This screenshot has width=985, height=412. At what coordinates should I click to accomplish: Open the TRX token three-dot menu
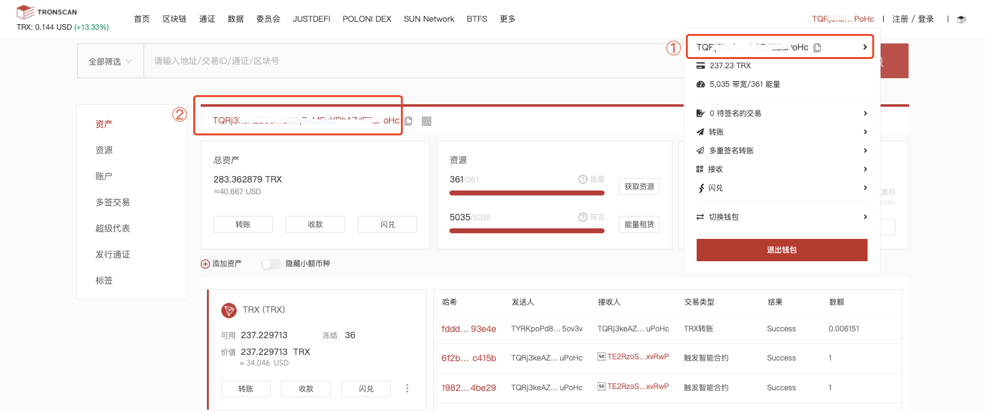407,388
